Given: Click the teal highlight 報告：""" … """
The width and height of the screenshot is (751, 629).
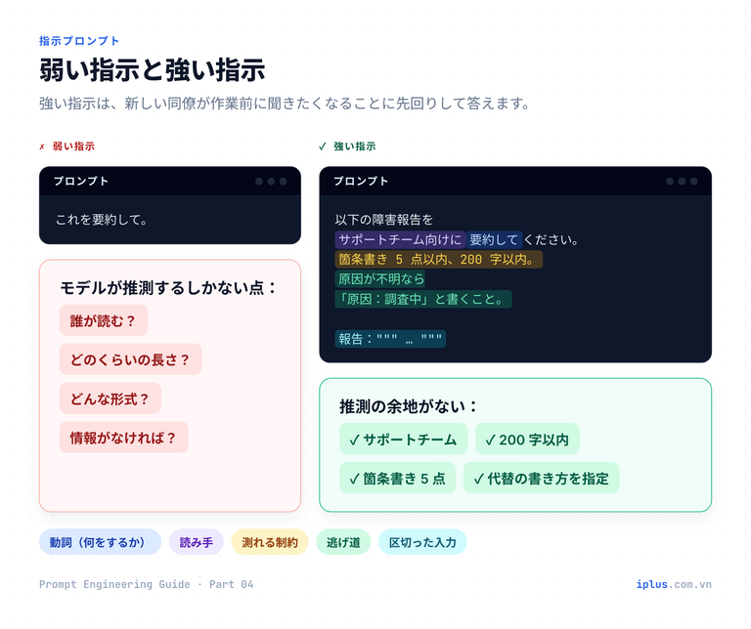Looking at the screenshot, I should (x=390, y=339).
